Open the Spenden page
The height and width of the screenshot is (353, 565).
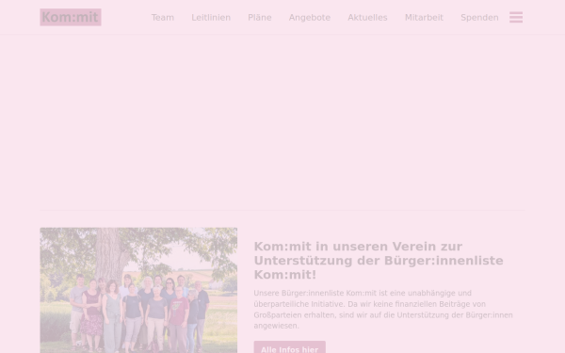click(x=479, y=18)
